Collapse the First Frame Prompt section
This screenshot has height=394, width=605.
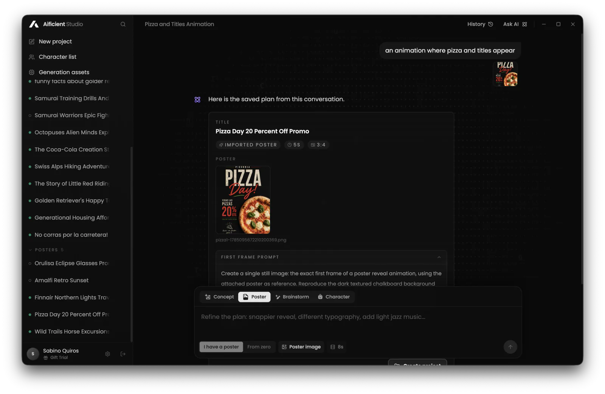439,257
